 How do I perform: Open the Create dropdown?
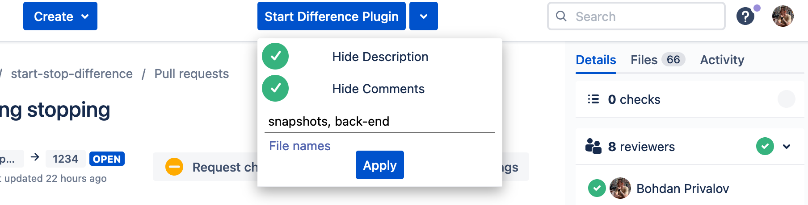point(60,16)
